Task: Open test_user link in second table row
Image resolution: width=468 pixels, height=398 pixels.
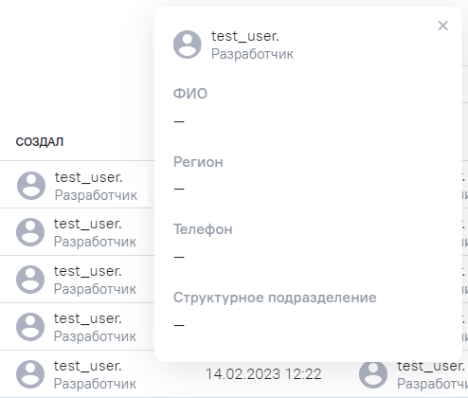Action: click(x=88, y=224)
